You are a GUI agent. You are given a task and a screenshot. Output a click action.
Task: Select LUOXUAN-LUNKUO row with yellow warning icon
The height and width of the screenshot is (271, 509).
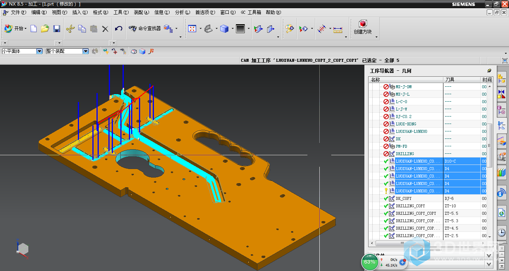[x=427, y=191]
